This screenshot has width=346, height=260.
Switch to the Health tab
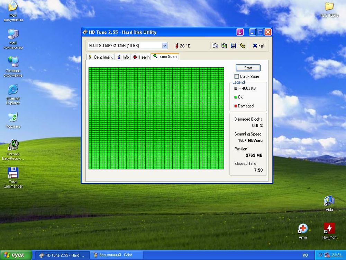pyautogui.click(x=141, y=57)
